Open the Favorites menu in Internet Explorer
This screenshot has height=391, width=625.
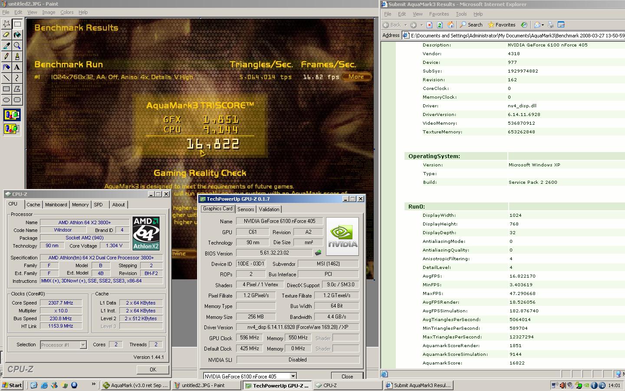pos(439,14)
